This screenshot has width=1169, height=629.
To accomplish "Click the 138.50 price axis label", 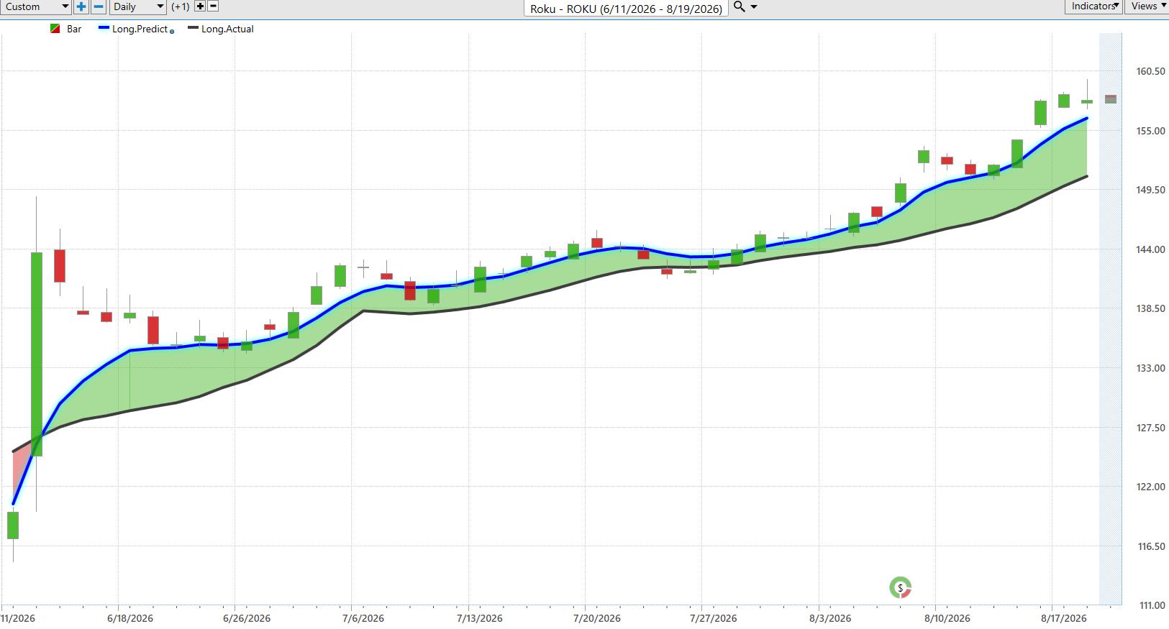I will point(1150,308).
